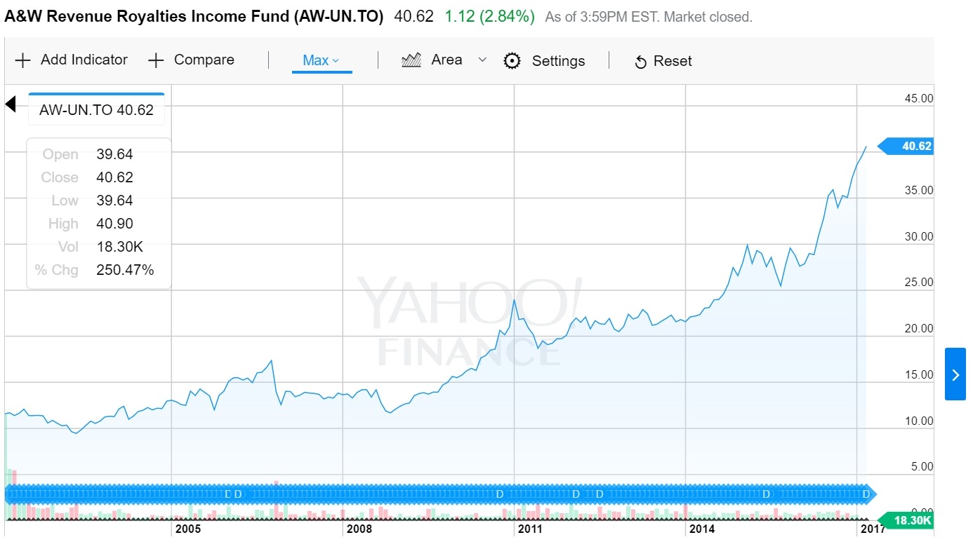This screenshot has width=973, height=549.
Task: Click the Add Indicator label
Action: [84, 60]
